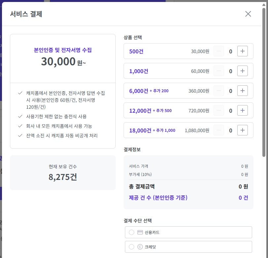Viewport: 268px width, 258px height.
Task: Click the dialog's vertical scrollbar
Action: point(264,82)
